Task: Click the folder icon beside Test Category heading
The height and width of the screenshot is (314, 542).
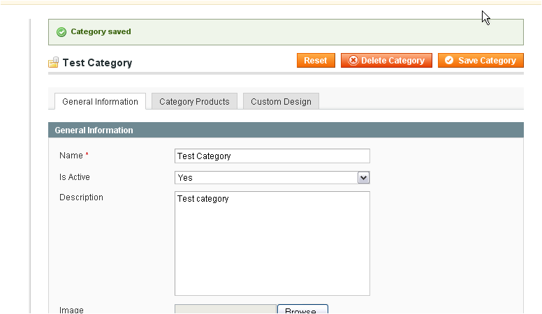Action: pos(54,63)
